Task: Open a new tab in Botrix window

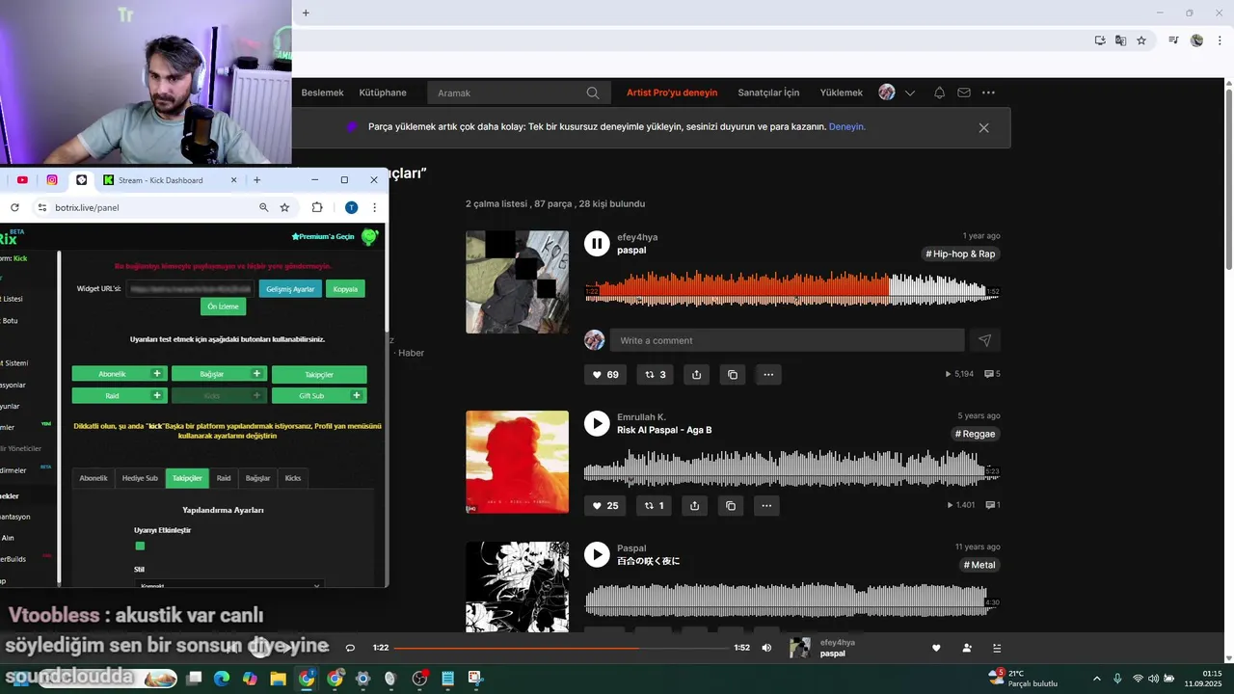Action: 256,179
